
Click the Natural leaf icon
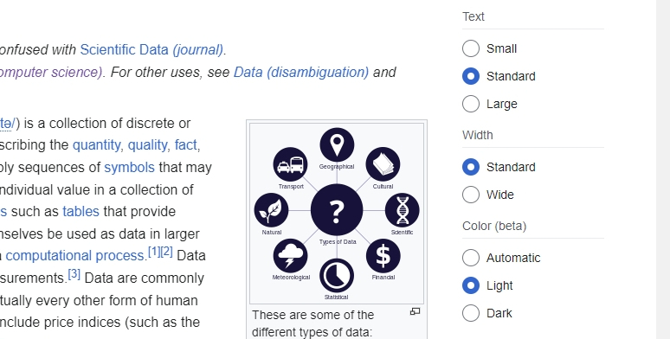click(271, 210)
